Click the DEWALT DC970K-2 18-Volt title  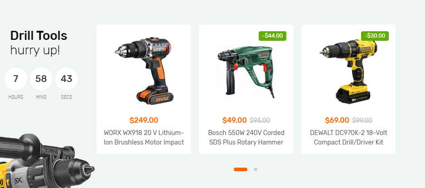(x=348, y=137)
